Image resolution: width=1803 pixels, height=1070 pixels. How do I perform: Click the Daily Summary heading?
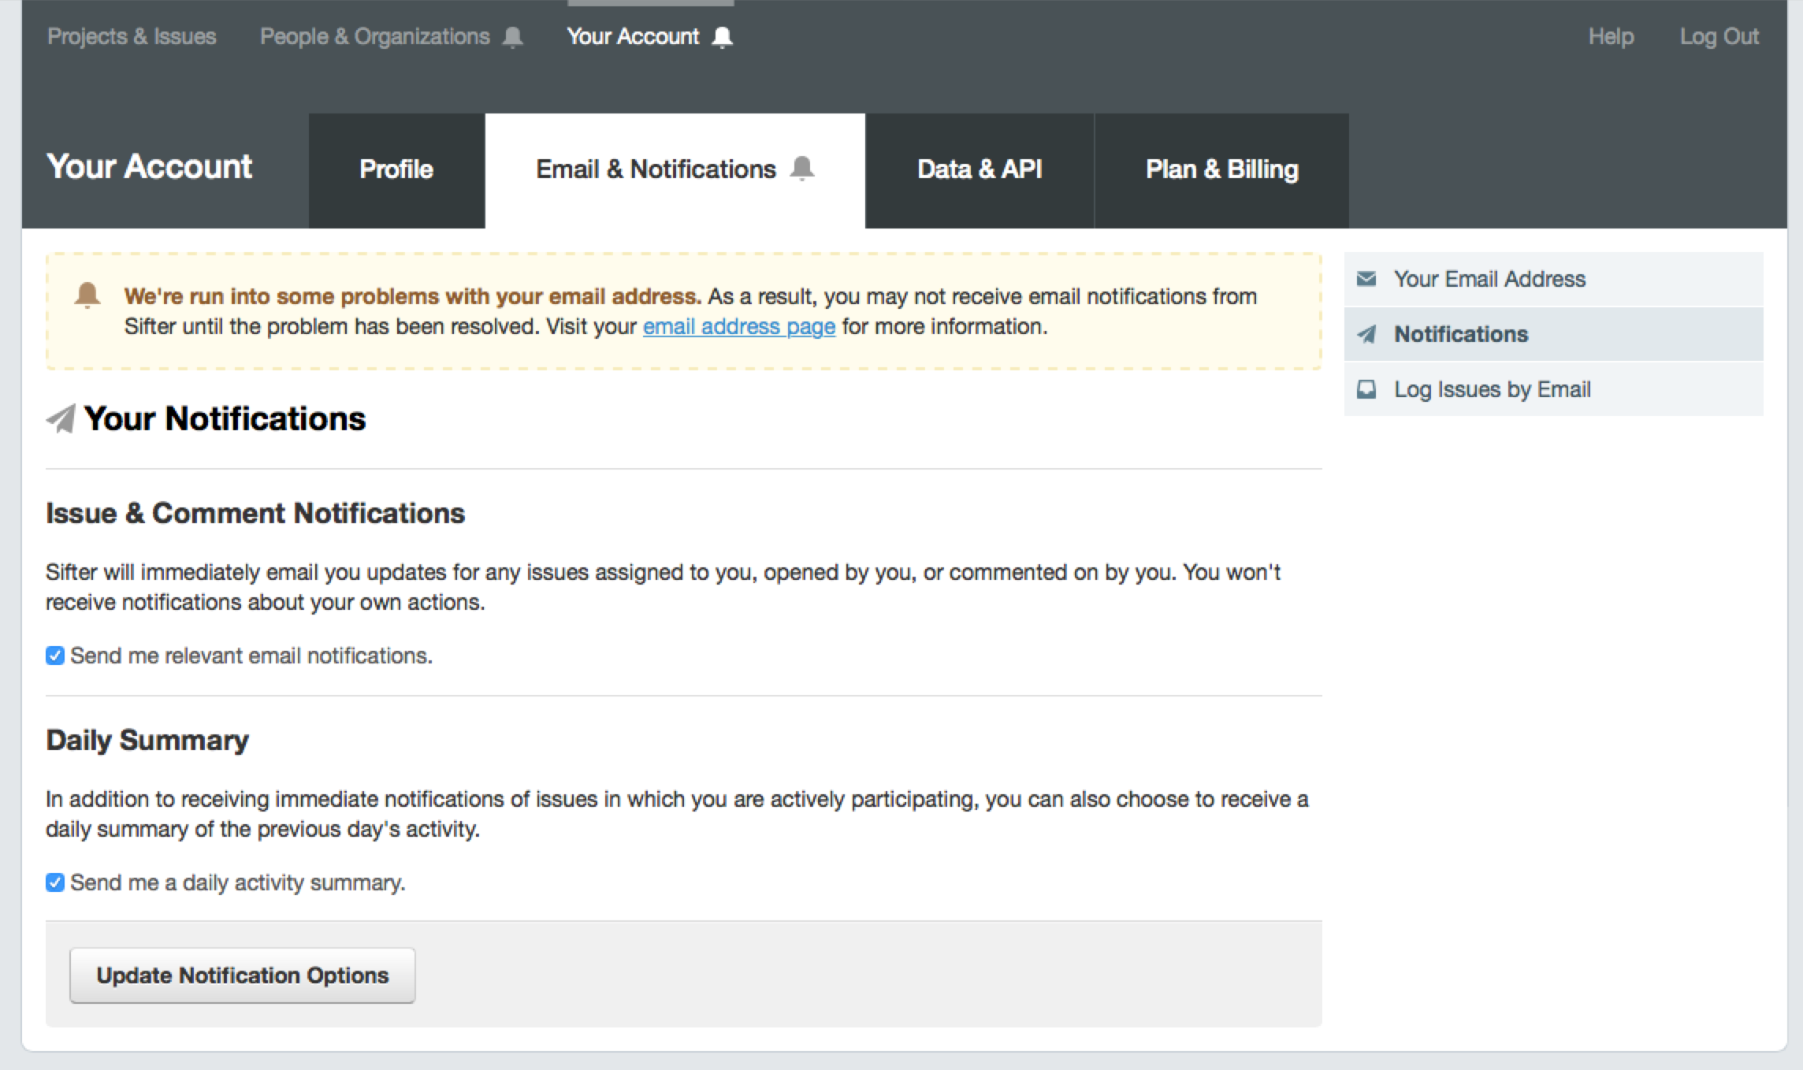(147, 740)
